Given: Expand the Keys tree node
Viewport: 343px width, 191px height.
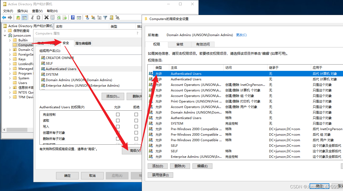Looking at the screenshot, I should click(x=10, y=59).
